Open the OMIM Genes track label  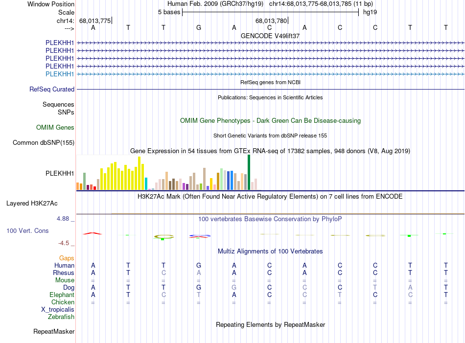55,128
